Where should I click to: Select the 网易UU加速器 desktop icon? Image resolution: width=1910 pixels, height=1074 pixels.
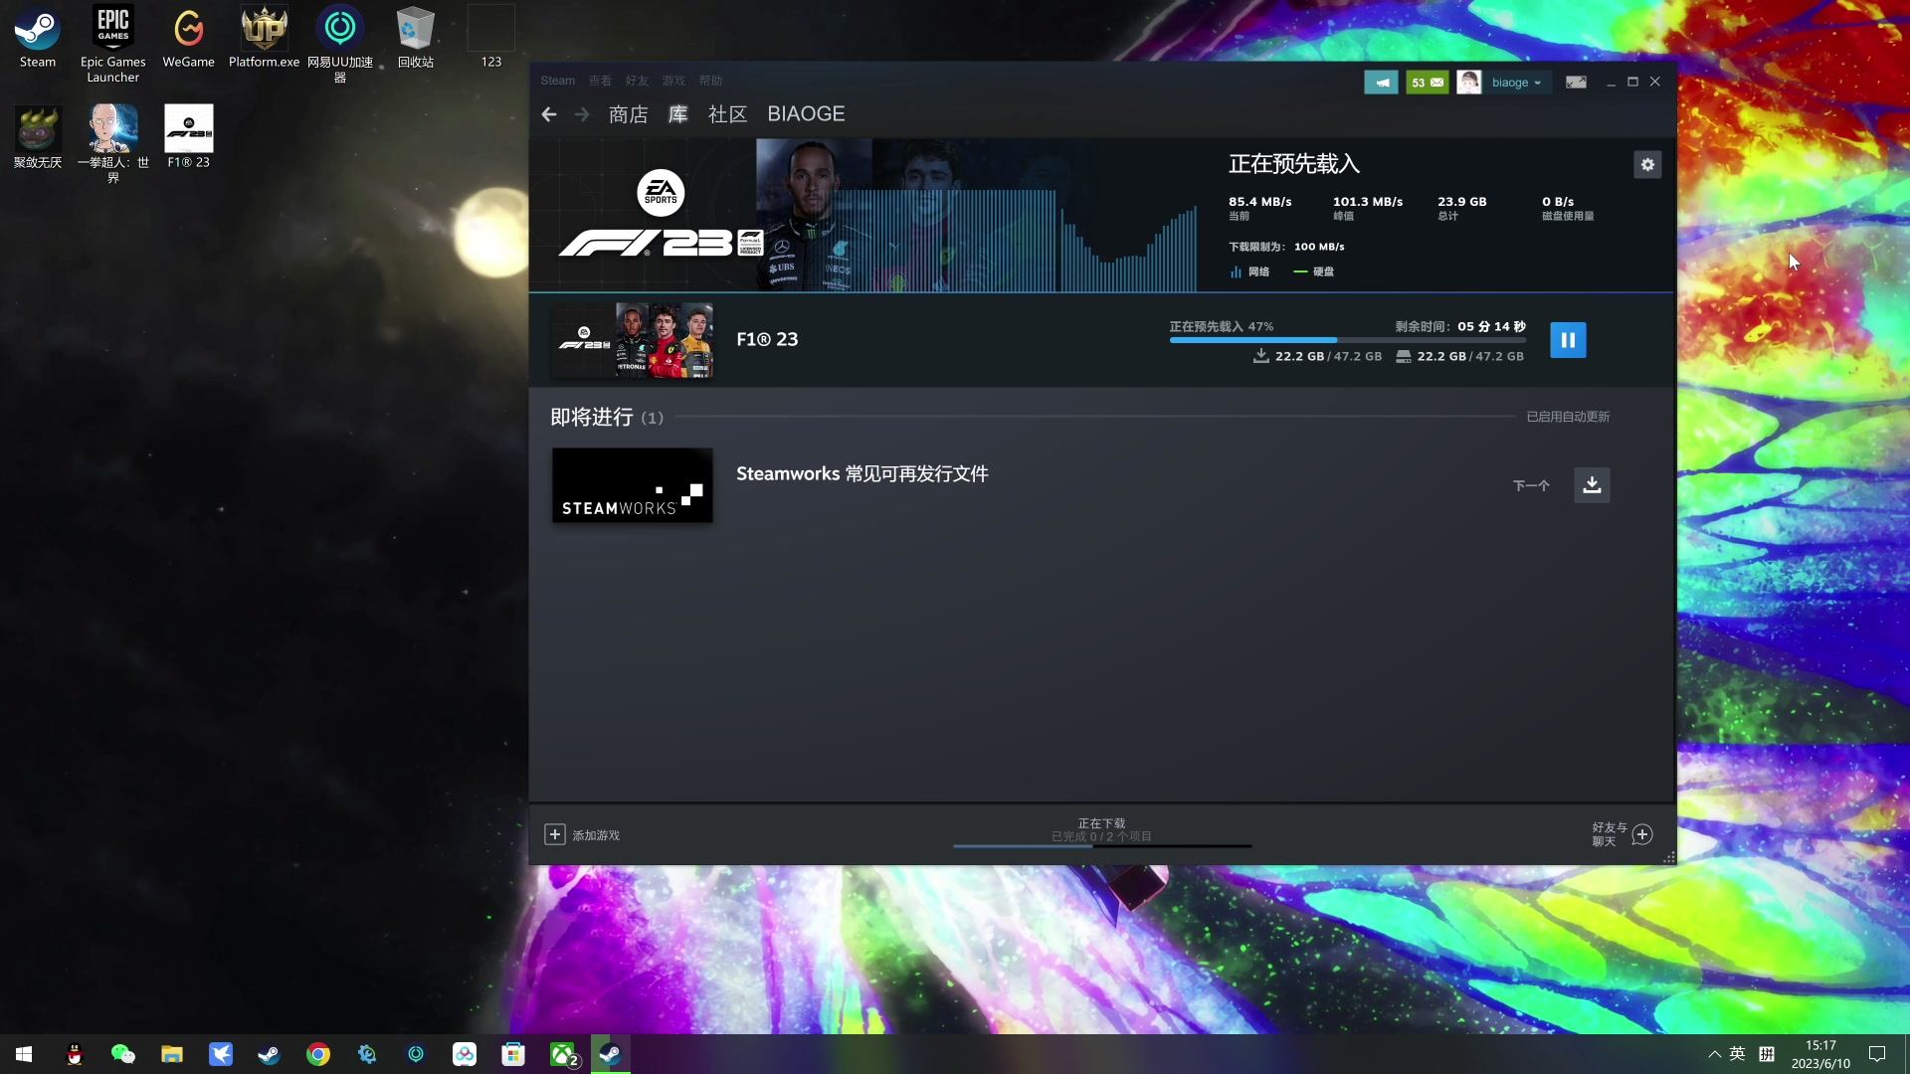pyautogui.click(x=340, y=45)
